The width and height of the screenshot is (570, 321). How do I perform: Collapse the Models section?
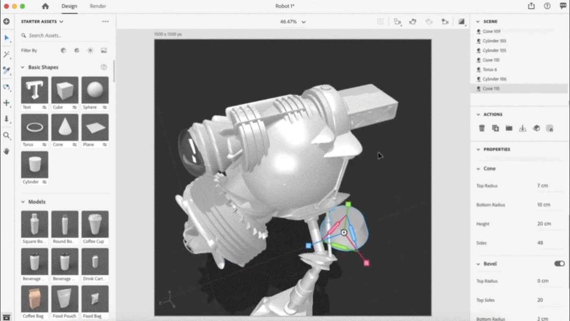(x=23, y=202)
